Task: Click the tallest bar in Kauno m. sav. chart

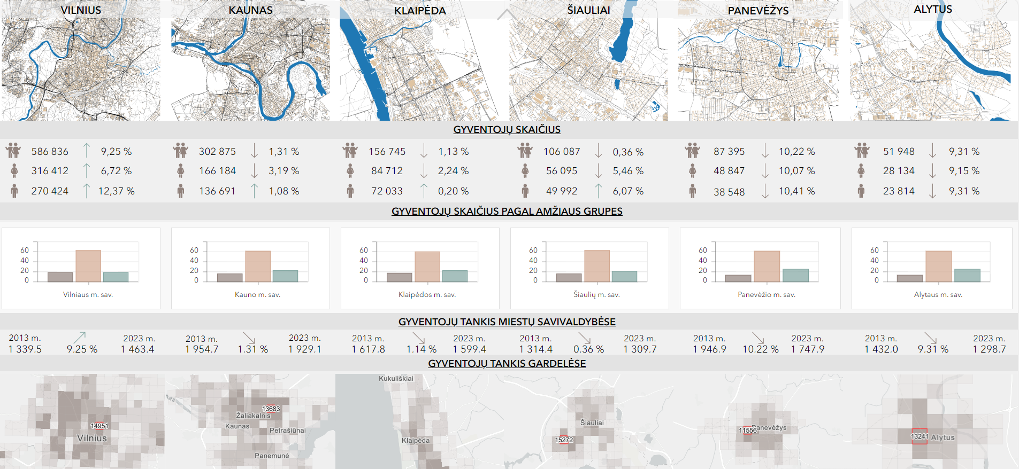Action: click(258, 266)
